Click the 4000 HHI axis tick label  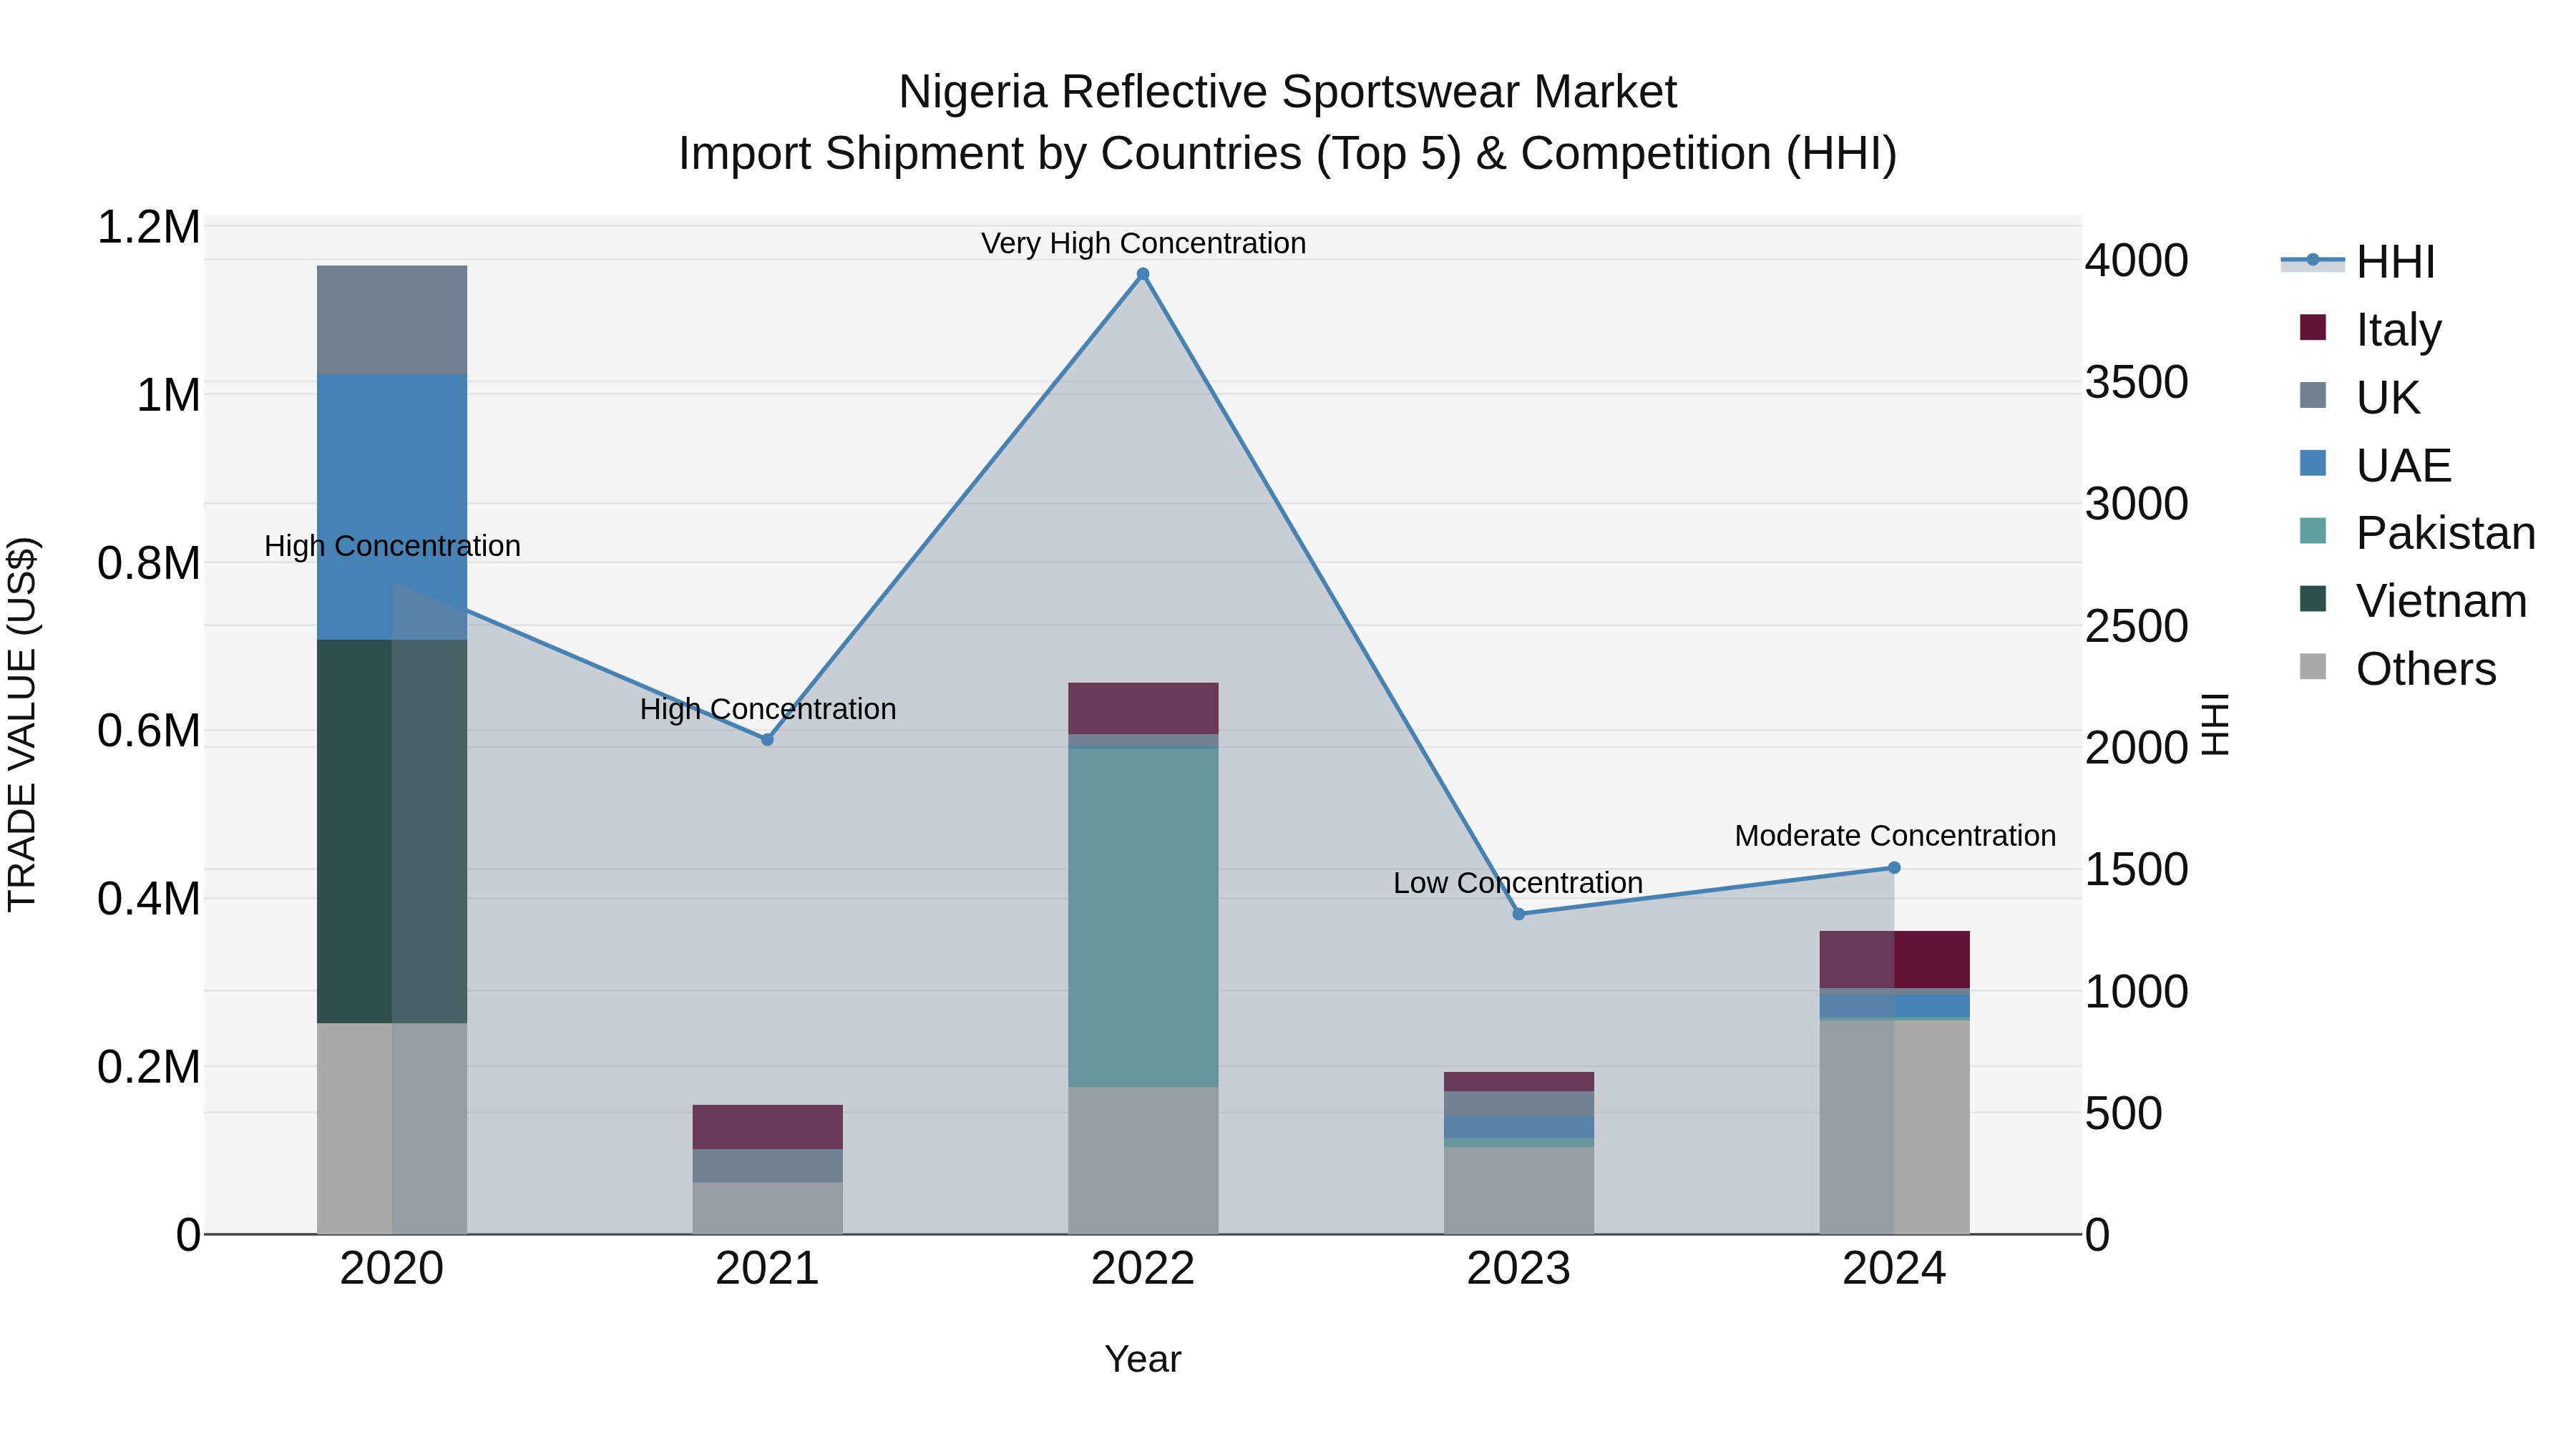click(x=2137, y=261)
